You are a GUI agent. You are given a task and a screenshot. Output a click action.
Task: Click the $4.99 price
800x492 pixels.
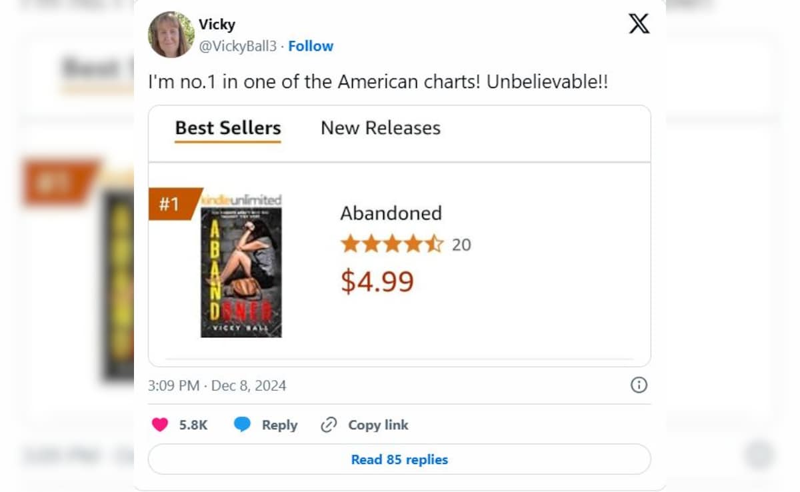coord(377,281)
